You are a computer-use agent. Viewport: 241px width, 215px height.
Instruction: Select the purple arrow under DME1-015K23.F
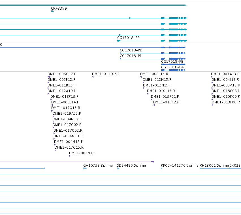[154, 105]
